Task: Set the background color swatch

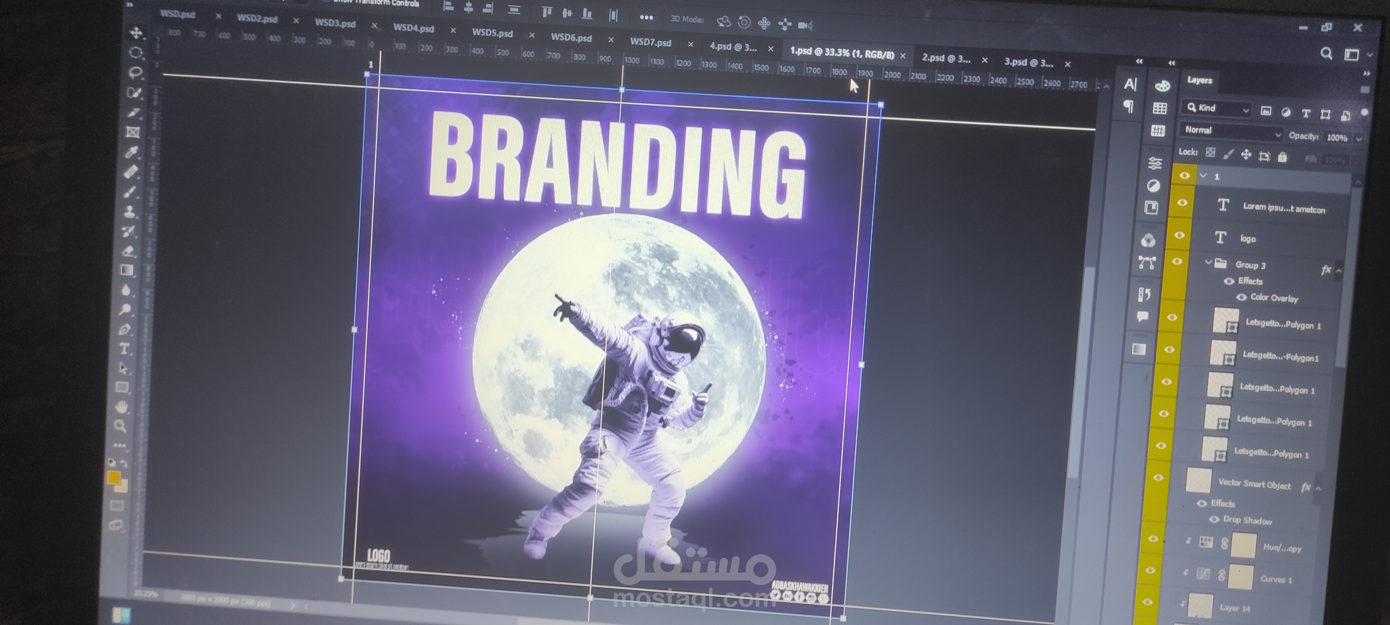Action: click(x=123, y=486)
